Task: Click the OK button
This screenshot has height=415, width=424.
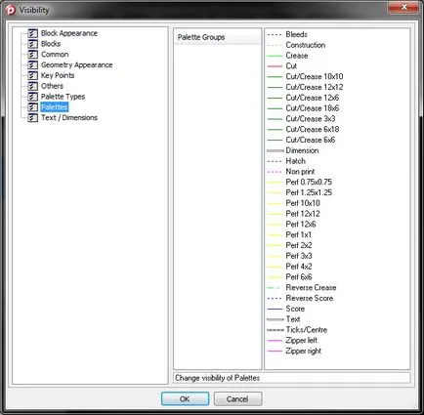Action: click(x=185, y=398)
